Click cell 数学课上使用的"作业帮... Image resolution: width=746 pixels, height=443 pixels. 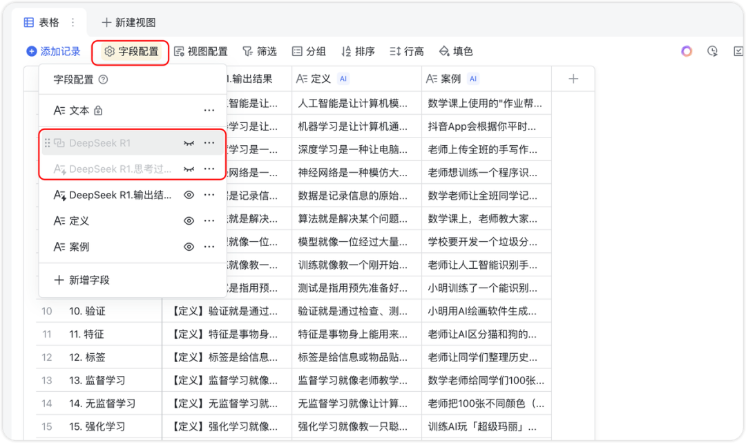click(486, 103)
